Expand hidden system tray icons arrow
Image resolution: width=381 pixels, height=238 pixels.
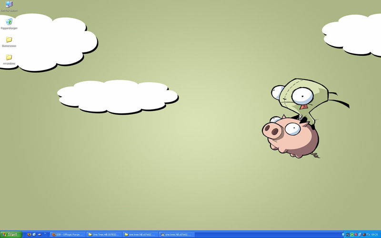pyautogui.click(x=343, y=235)
